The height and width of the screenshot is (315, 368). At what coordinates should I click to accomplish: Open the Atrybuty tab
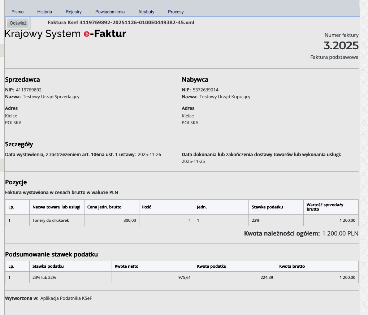[x=146, y=12]
